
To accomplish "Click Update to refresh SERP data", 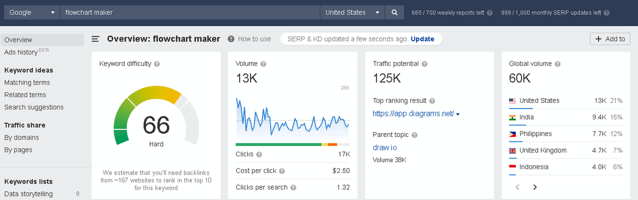I will (422, 39).
